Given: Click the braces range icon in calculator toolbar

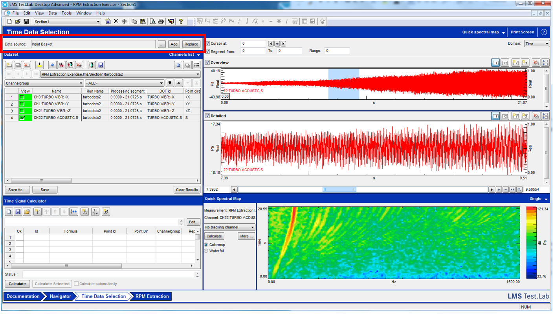Looking at the screenshot, I should (x=73, y=212).
